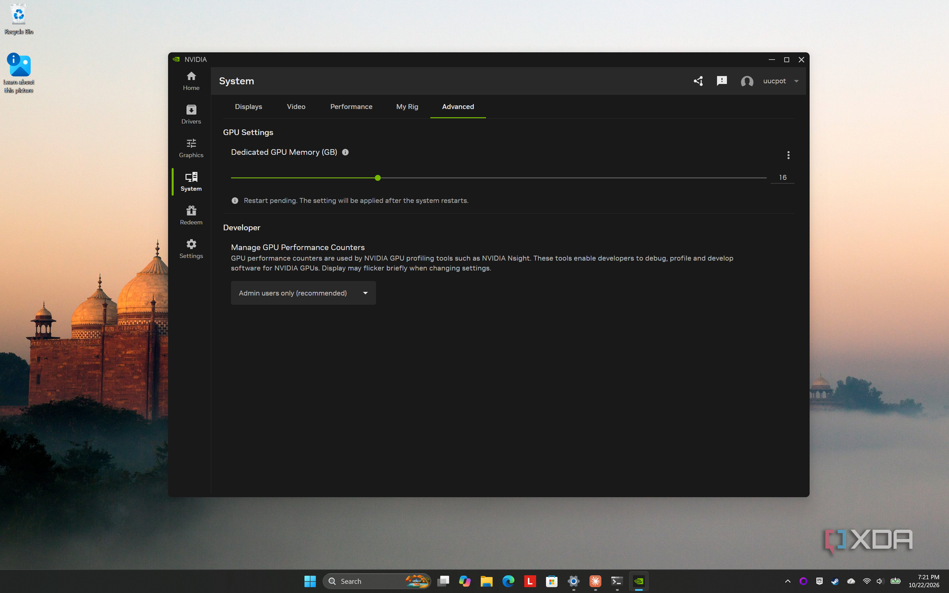Viewport: 949px width, 593px height.
Task: Click the Restart pending message text
Action: (356, 201)
